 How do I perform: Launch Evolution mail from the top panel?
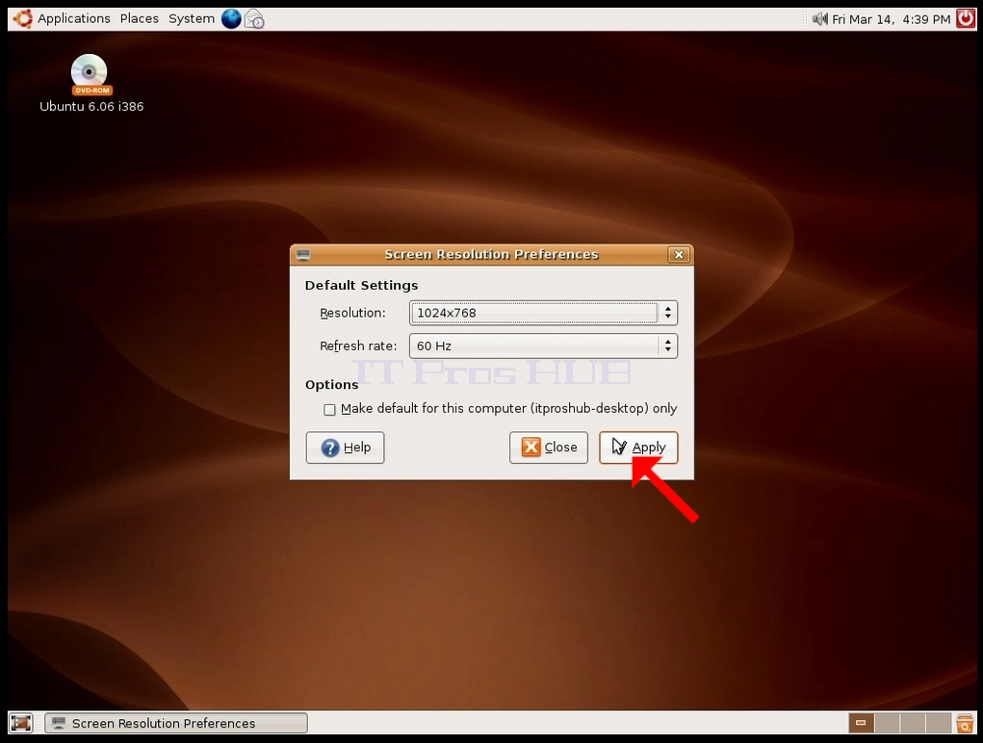(x=254, y=19)
